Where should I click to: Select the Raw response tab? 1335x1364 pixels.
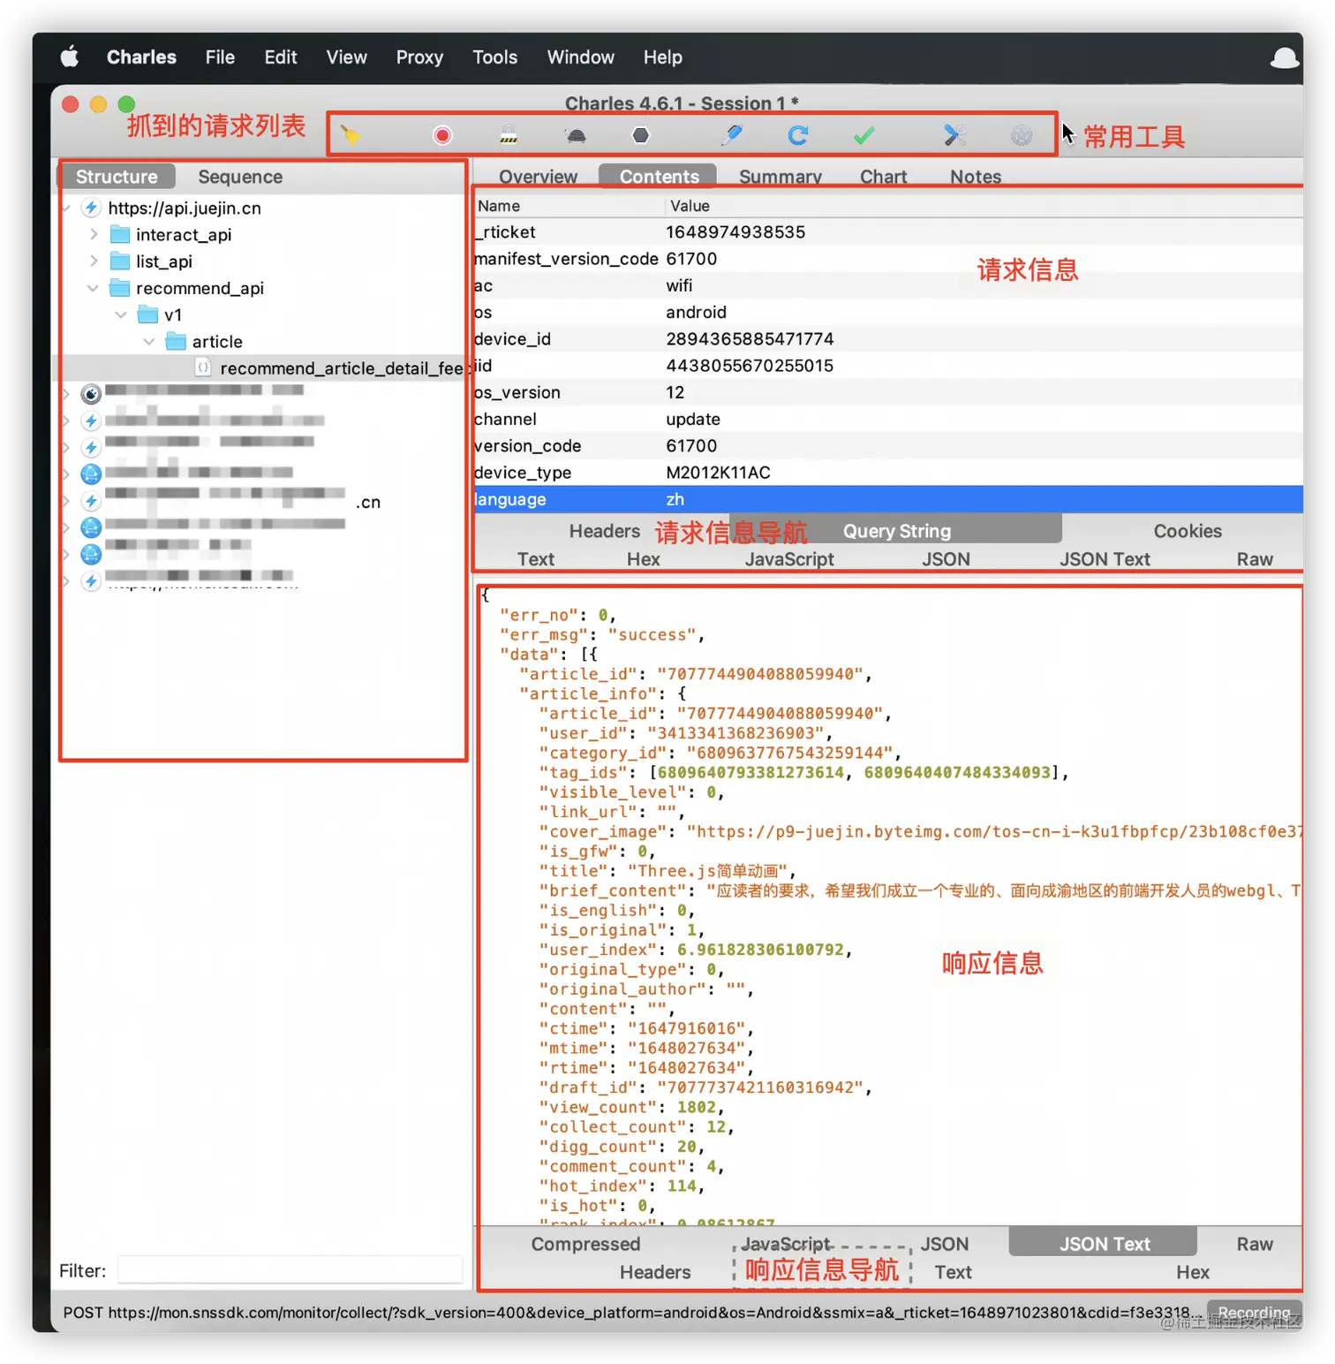(1254, 1244)
